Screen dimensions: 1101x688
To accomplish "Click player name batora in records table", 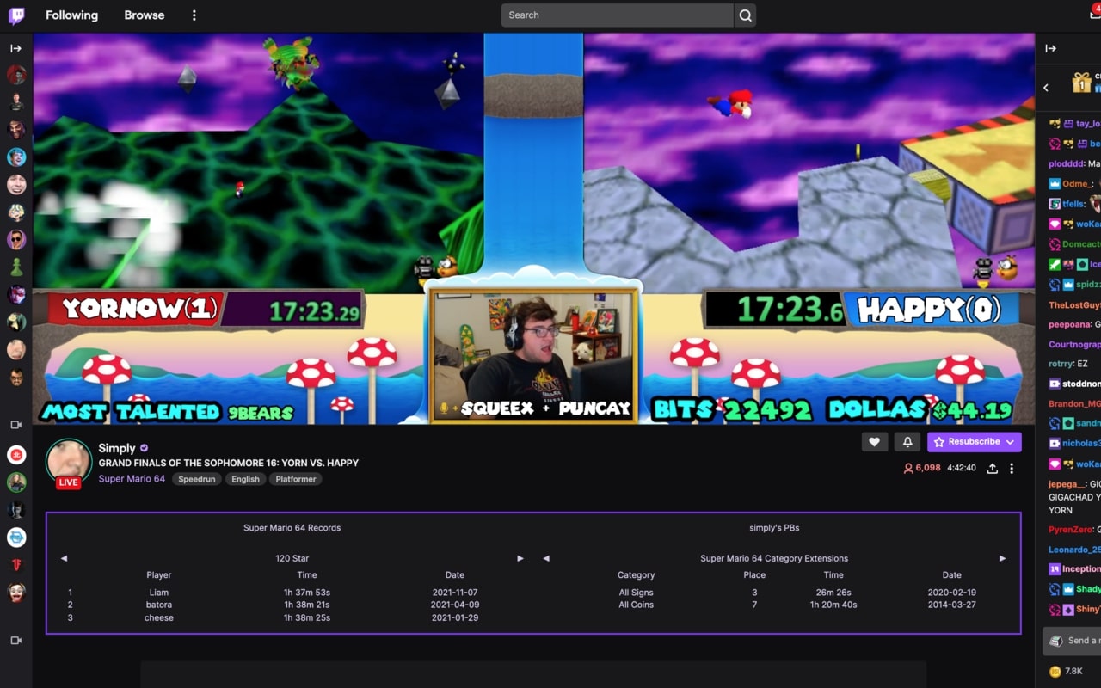I will 159,605.
